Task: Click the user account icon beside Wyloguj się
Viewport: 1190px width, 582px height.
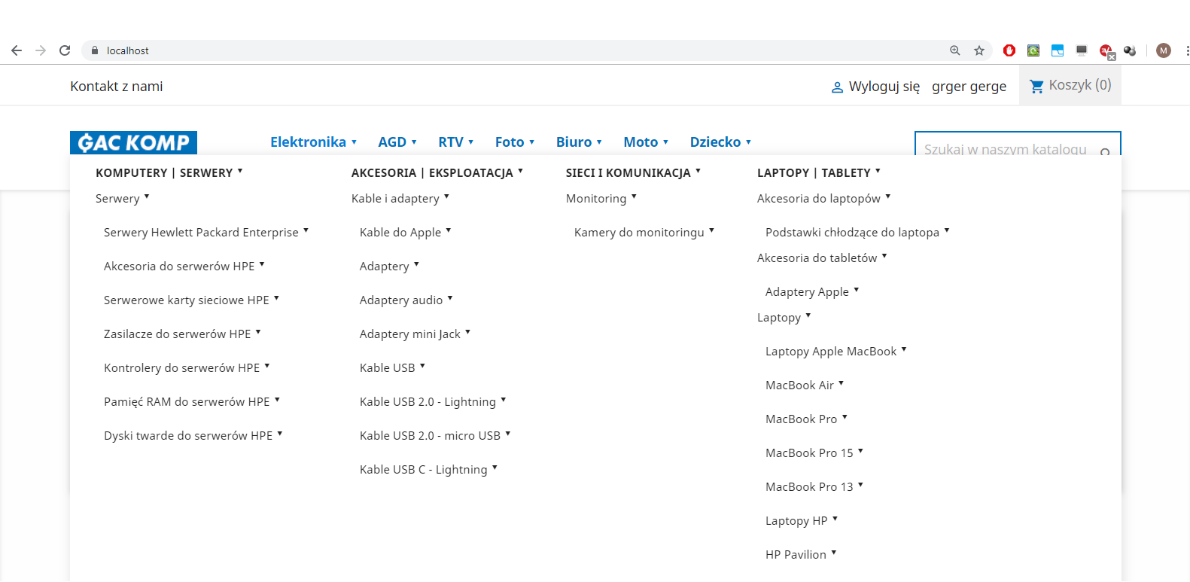Action: [837, 87]
